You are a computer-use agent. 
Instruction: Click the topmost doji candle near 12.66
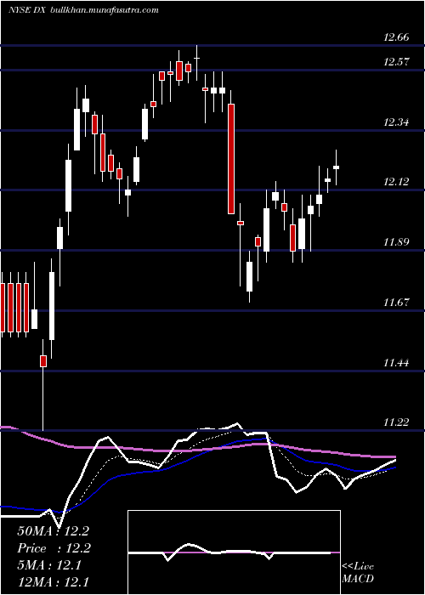coord(197,58)
